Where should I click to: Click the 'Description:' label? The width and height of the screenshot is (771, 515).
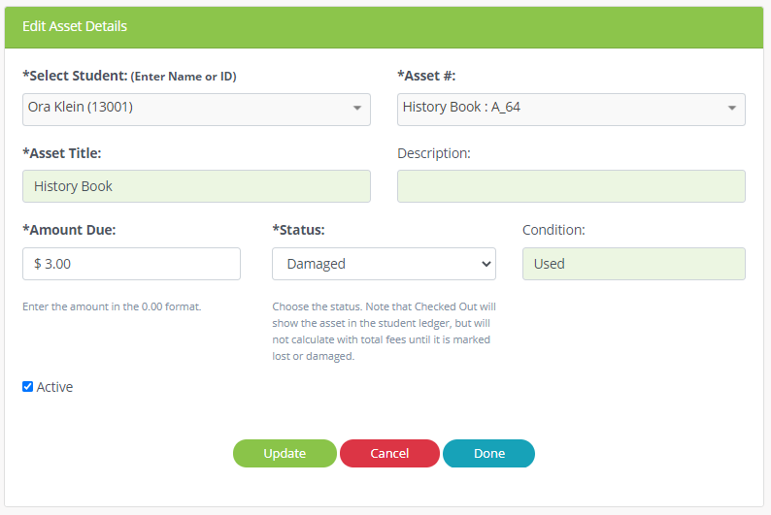click(x=434, y=153)
